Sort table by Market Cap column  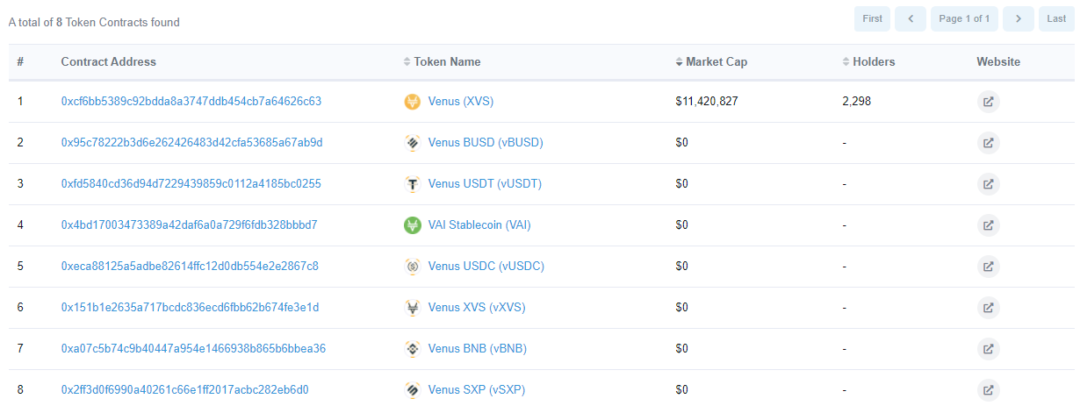(x=711, y=62)
